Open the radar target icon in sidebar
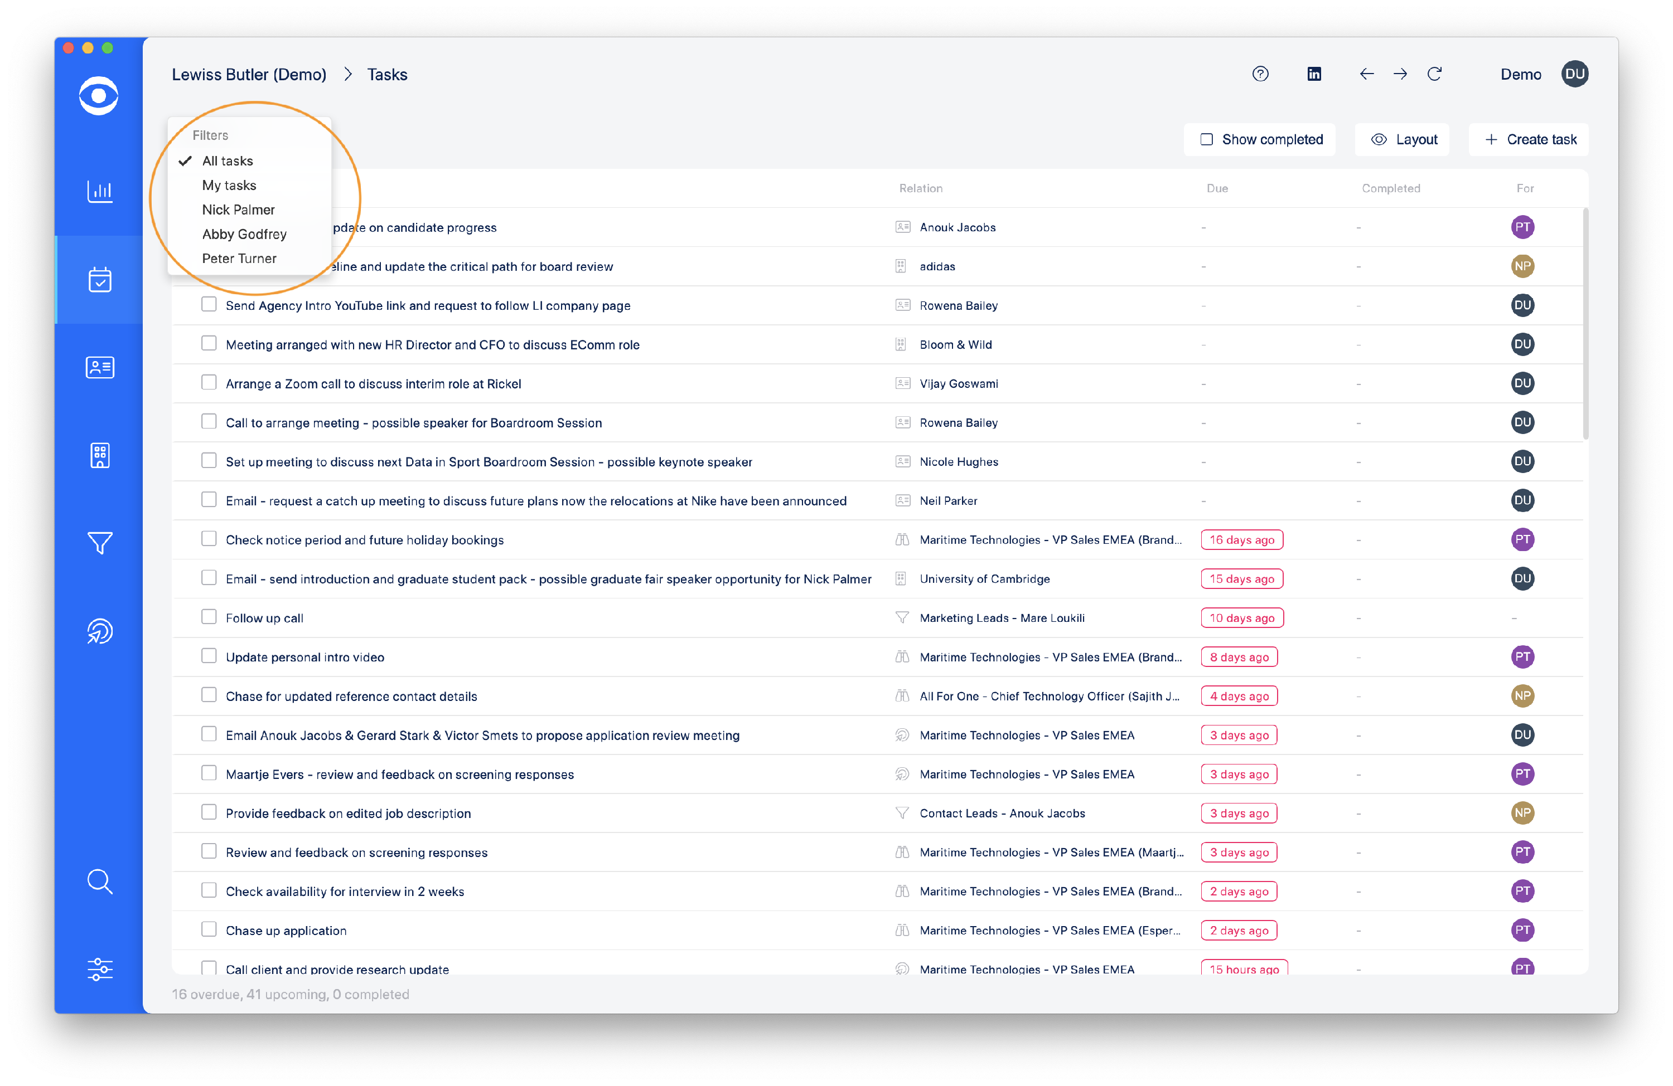The height and width of the screenshot is (1086, 1673). pos(99,631)
